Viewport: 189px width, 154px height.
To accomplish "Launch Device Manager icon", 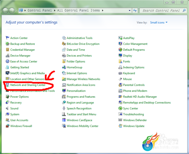I will tap(8, 55).
